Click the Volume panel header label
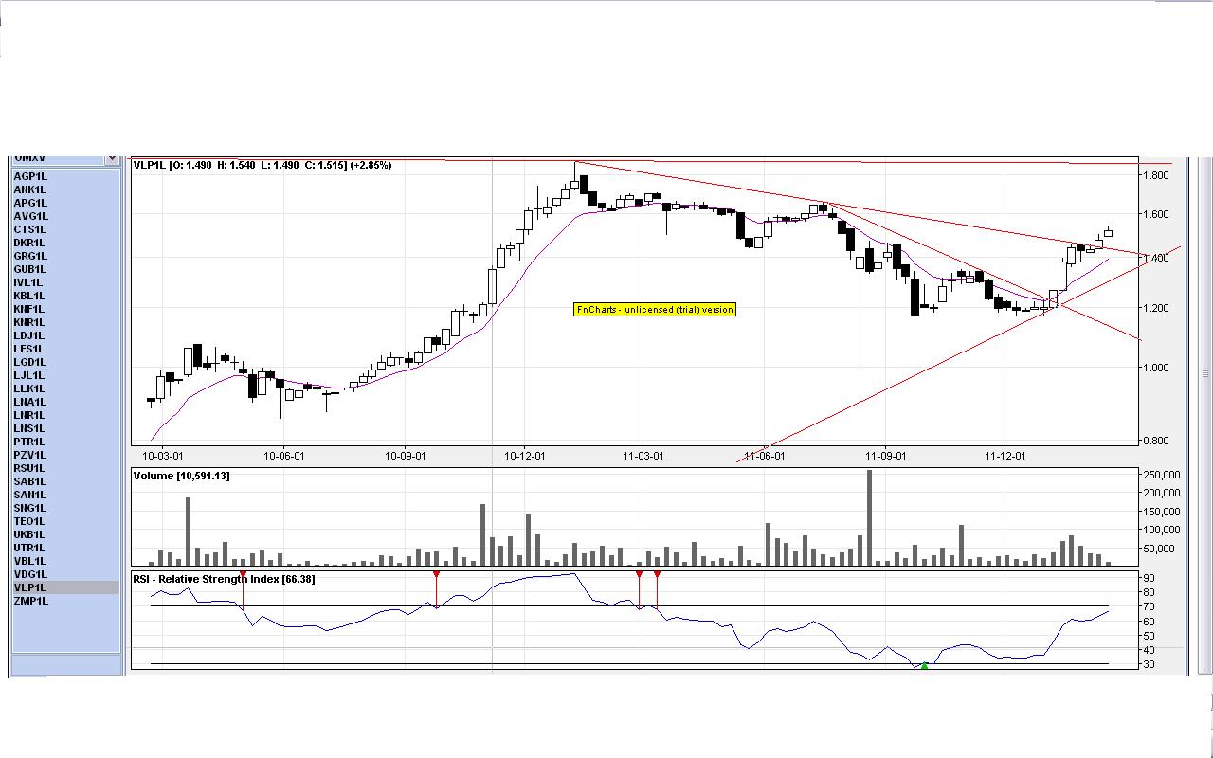Viewport: 1213px width, 758px height. click(182, 476)
